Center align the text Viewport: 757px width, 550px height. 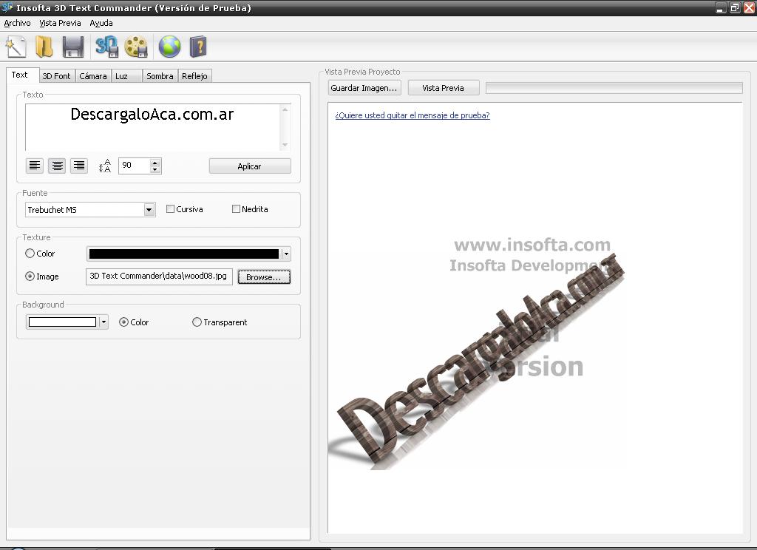tap(57, 166)
